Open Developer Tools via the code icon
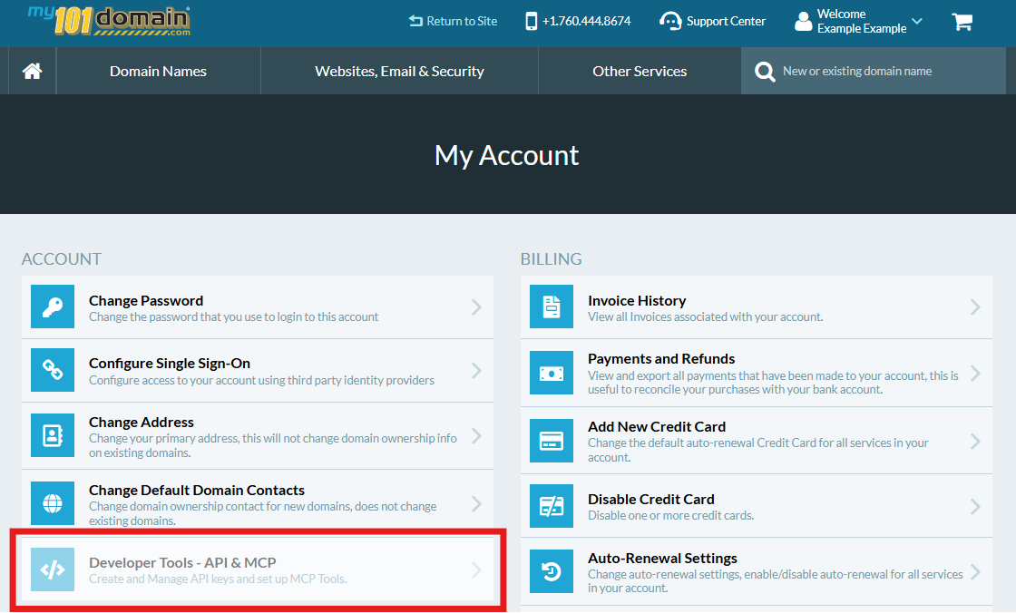1016x613 pixels. point(52,569)
